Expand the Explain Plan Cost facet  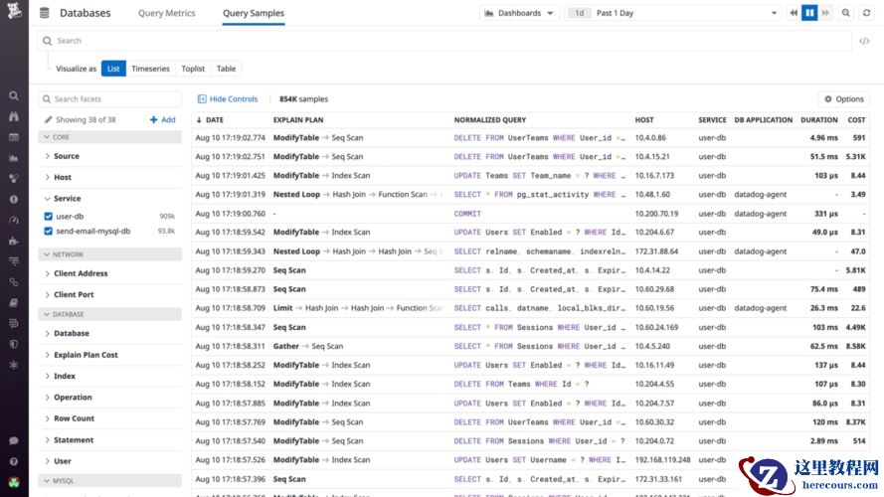click(86, 355)
